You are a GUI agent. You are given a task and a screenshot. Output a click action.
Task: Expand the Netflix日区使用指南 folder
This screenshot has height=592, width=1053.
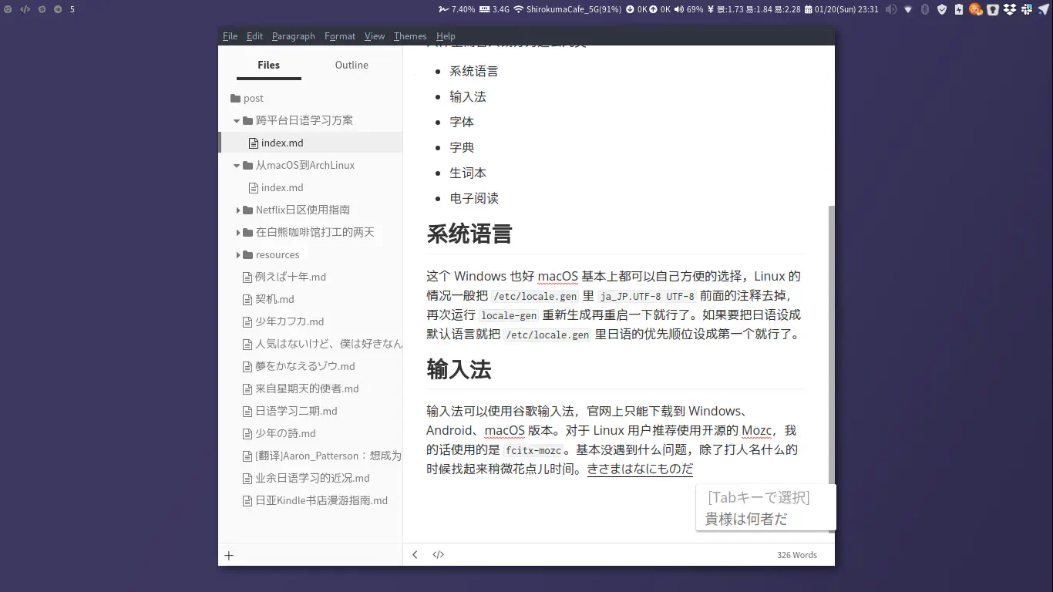(238, 209)
